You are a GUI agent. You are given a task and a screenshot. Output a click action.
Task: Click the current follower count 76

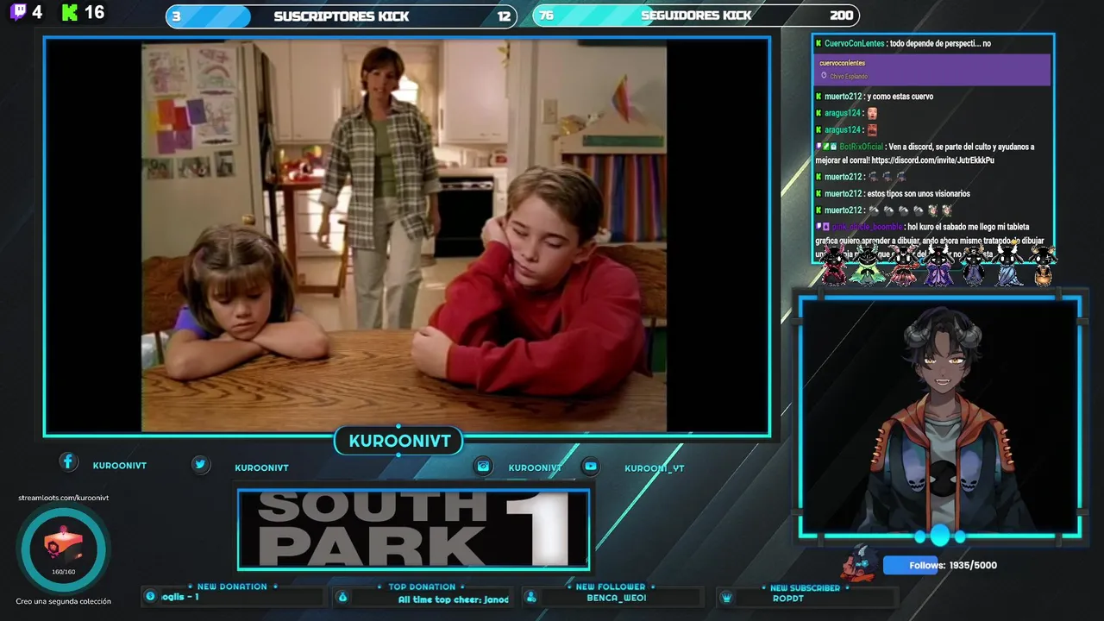point(547,16)
